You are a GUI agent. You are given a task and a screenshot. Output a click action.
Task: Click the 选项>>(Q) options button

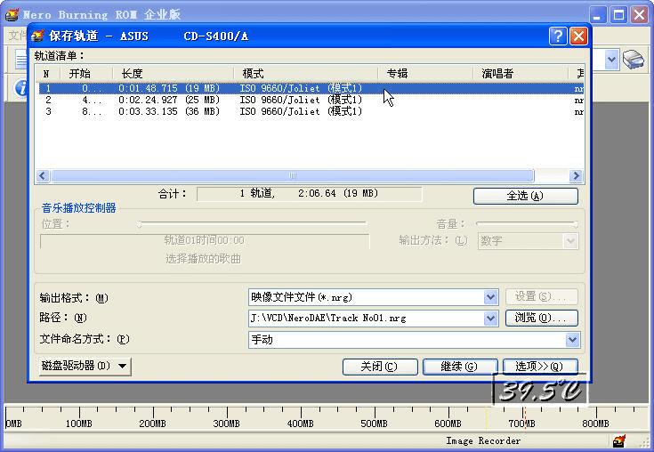click(540, 367)
